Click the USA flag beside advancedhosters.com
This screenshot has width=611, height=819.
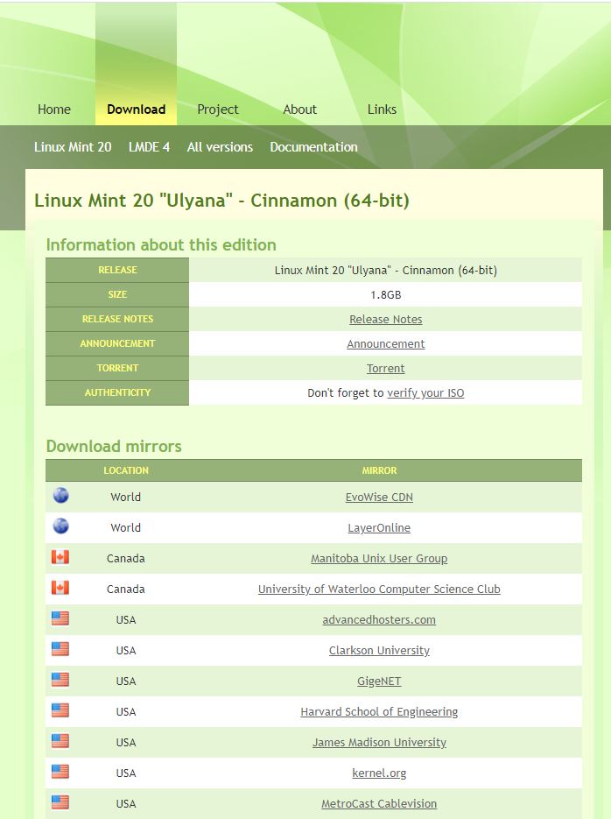pyautogui.click(x=60, y=618)
